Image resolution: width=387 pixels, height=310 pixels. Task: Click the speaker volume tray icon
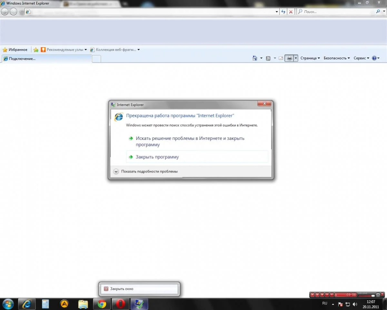(x=355, y=304)
